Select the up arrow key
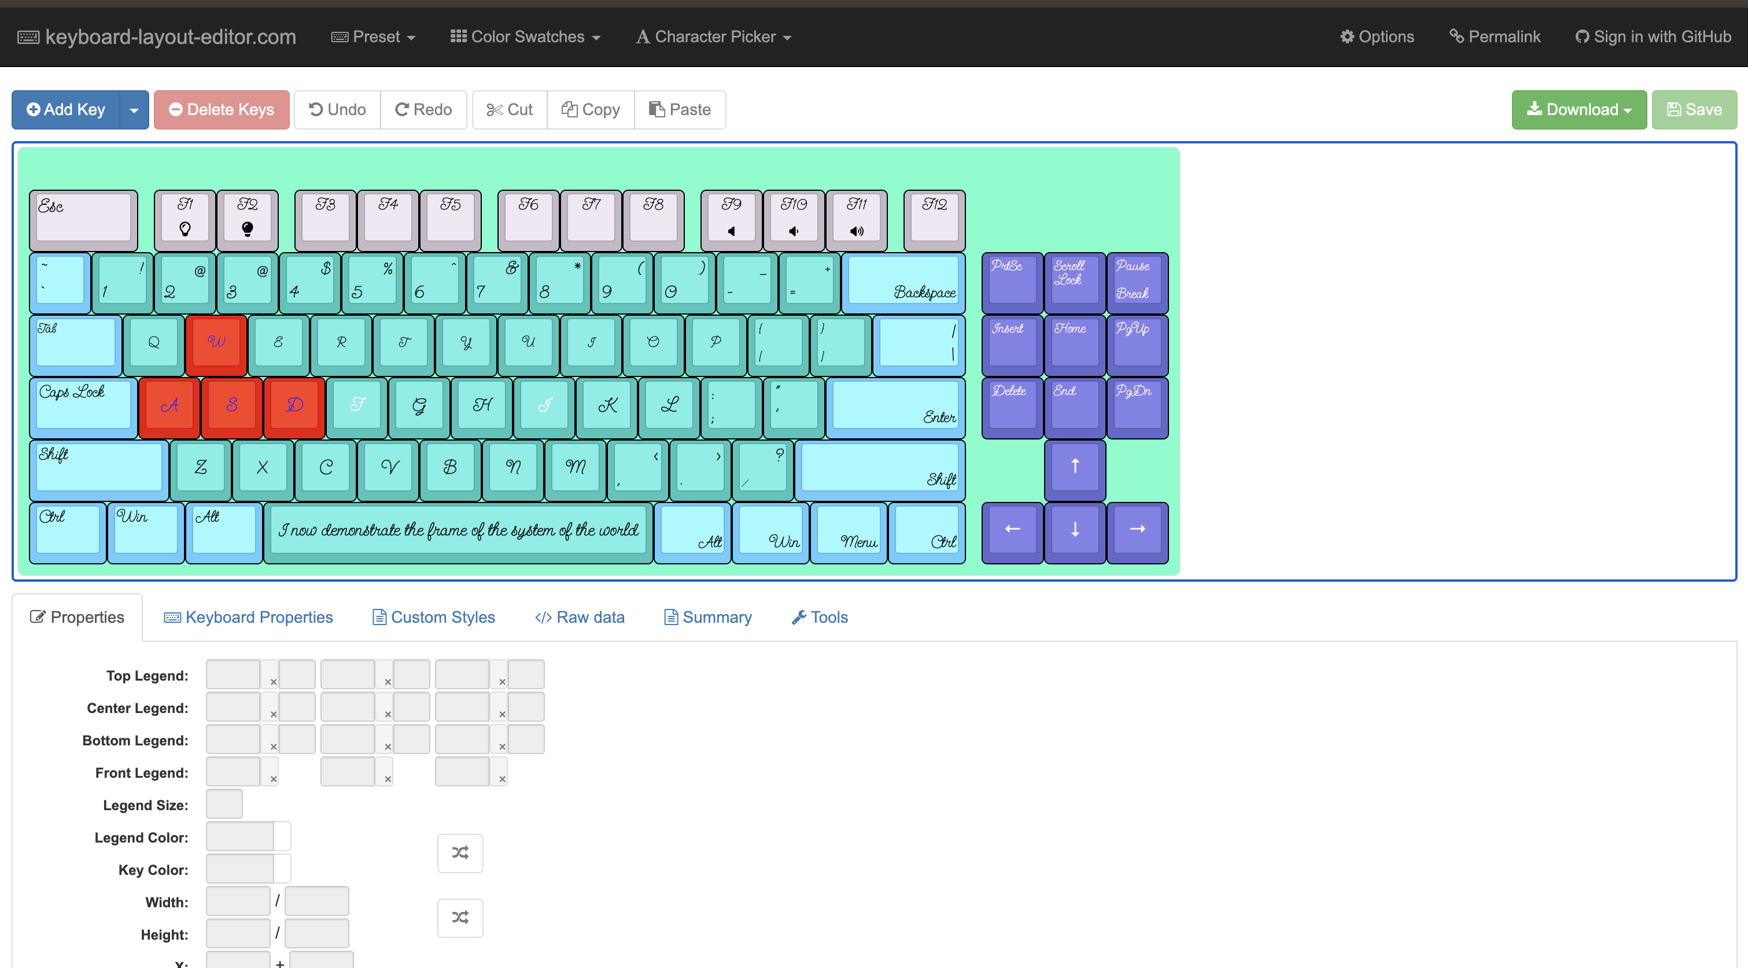The width and height of the screenshot is (1748, 968). point(1075,467)
